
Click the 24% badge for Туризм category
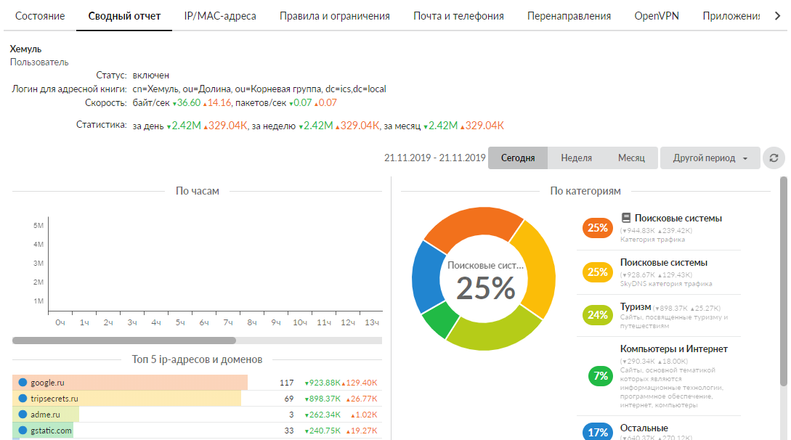[597, 315]
